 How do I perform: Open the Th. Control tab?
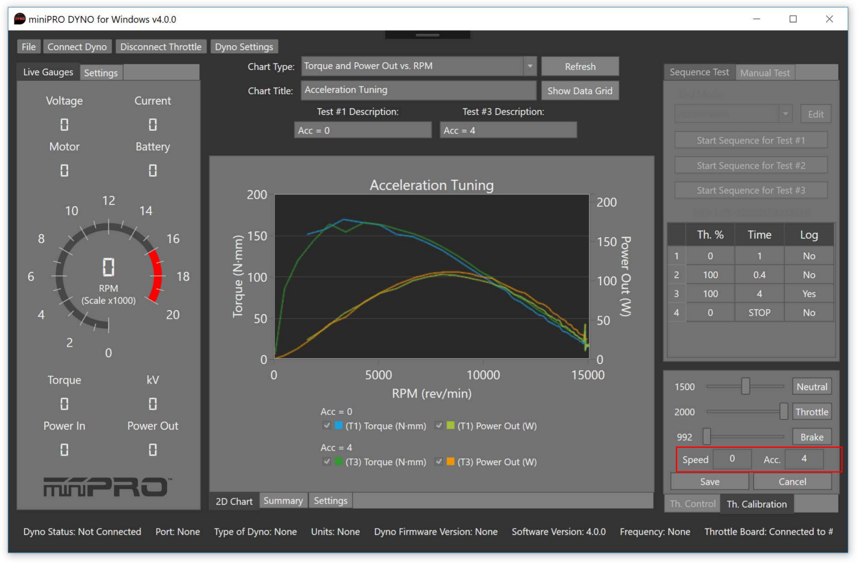(x=692, y=504)
